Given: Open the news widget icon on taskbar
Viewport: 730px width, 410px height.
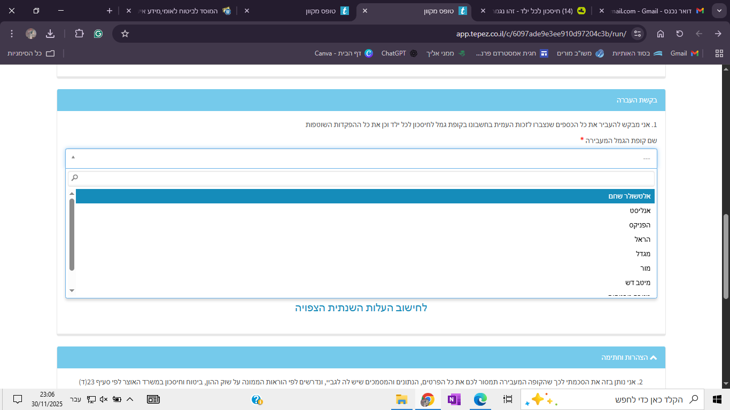Looking at the screenshot, I should pos(153,399).
